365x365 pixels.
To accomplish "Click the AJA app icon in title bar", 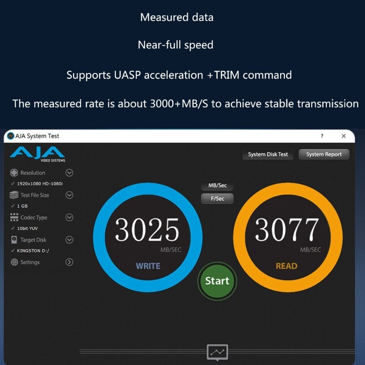I will (10, 136).
